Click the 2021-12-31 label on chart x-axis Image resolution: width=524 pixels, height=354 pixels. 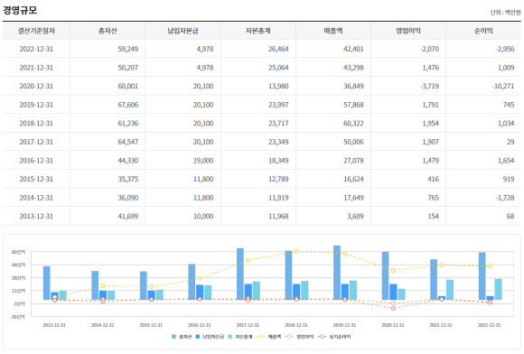pyautogui.click(x=441, y=325)
